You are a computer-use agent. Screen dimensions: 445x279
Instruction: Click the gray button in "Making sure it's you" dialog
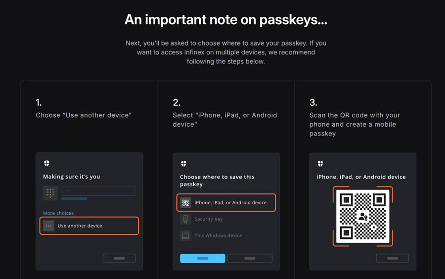point(119,258)
